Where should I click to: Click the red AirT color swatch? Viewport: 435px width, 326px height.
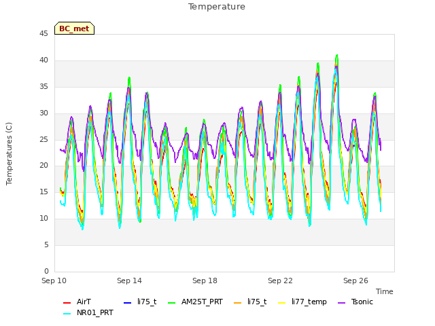coord(67,302)
